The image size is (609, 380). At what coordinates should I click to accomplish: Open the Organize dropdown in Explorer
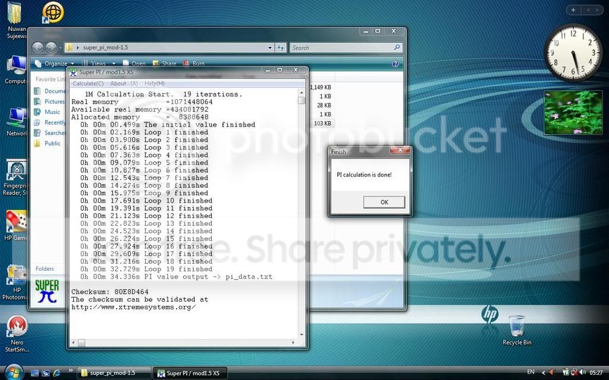[54, 63]
